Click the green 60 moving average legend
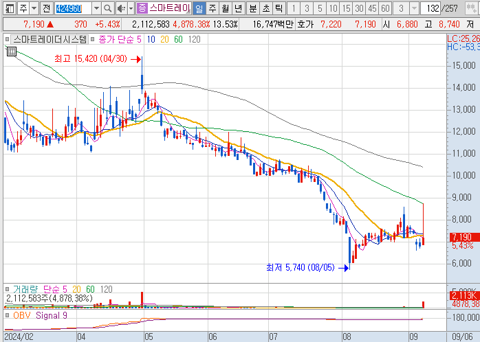The image size is (480, 342). [x=178, y=39]
